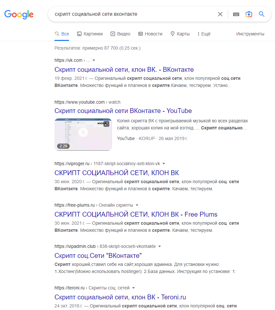Open the Новости tab
The height and width of the screenshot is (310, 275).
pos(150,34)
